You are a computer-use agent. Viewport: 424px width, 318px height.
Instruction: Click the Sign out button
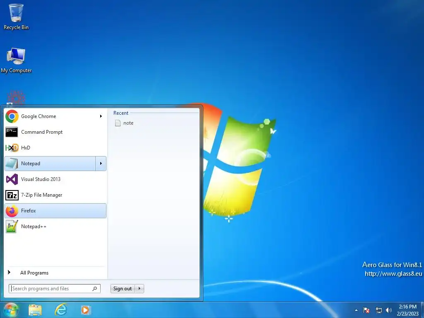(123, 289)
